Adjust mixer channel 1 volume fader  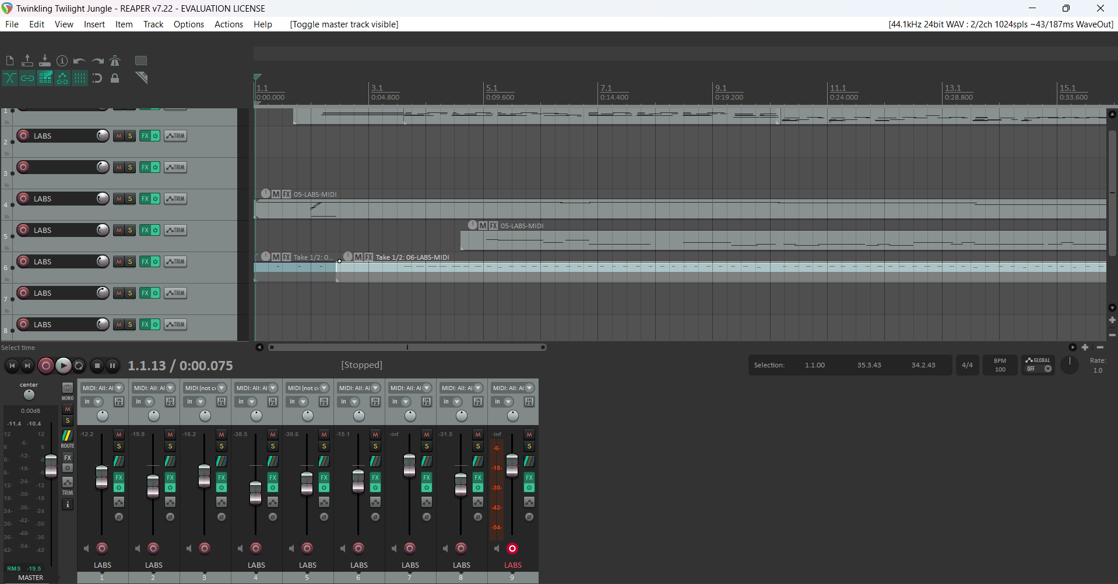102,477
